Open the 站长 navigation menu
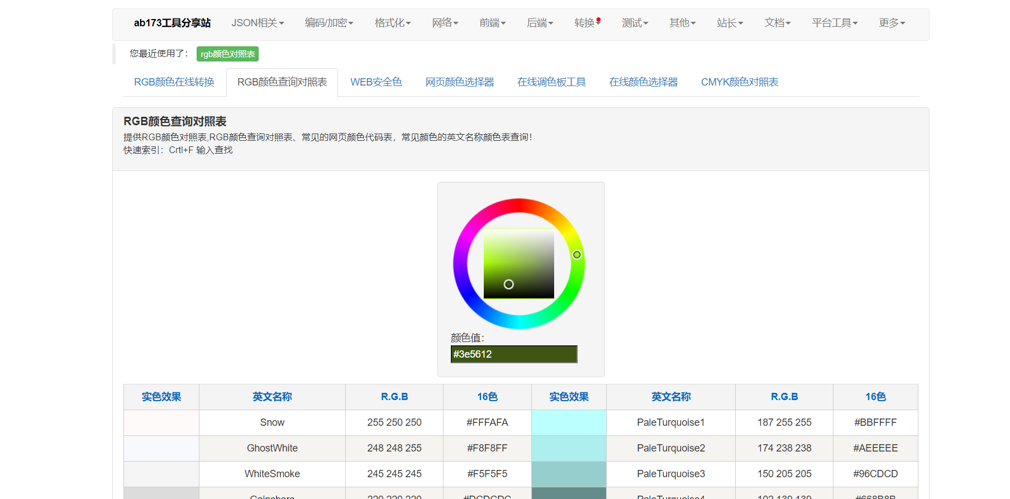This screenshot has height=499, width=1010. click(x=730, y=23)
